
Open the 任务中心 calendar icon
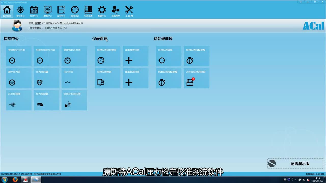(34, 11)
